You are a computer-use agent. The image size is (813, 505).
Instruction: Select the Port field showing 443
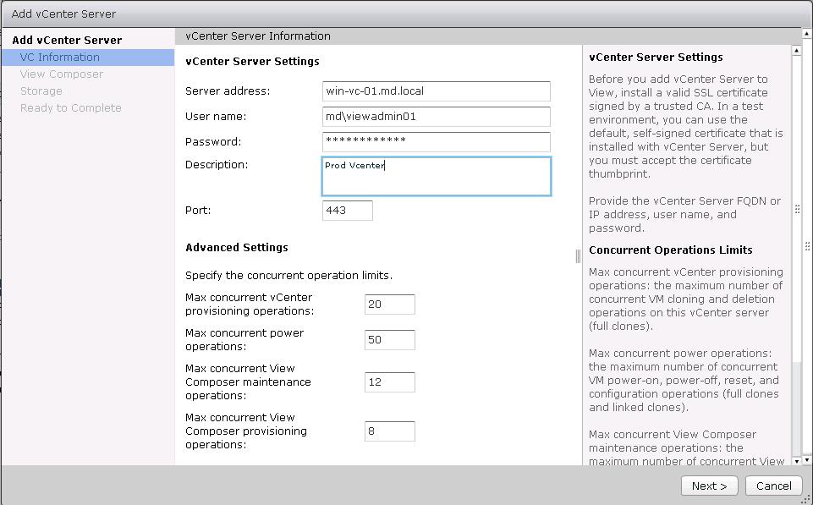coord(347,211)
